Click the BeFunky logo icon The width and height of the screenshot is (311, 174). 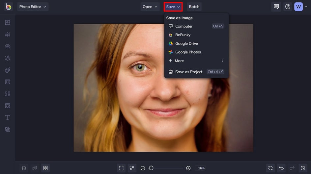pyautogui.click(x=8, y=7)
